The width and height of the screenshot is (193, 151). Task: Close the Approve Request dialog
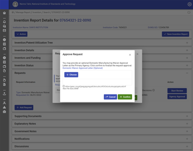pos(130,55)
